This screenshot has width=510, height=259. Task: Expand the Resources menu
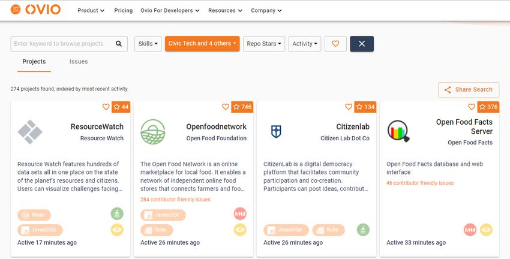pyautogui.click(x=226, y=10)
